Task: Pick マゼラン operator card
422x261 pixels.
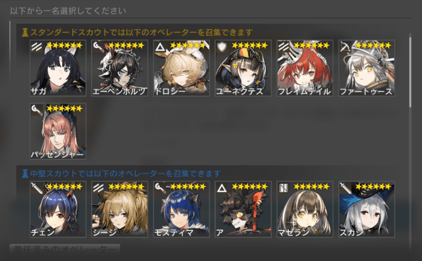Action: [x=305, y=209]
